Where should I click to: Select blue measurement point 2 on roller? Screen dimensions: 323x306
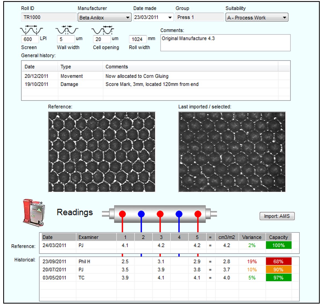click(141, 214)
